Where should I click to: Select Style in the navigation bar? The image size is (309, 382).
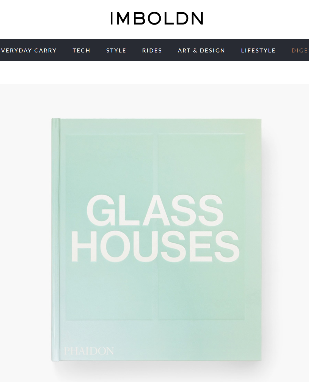pyautogui.click(x=116, y=50)
